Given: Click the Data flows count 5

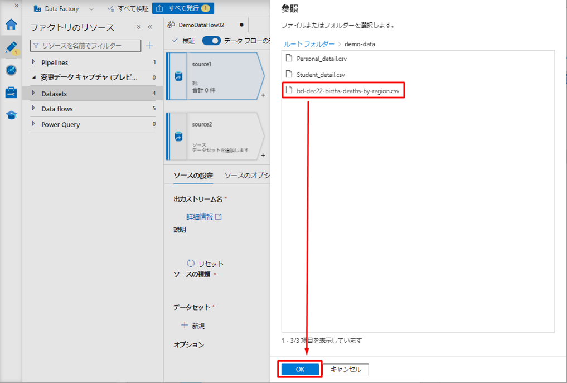Looking at the screenshot, I should tap(154, 109).
